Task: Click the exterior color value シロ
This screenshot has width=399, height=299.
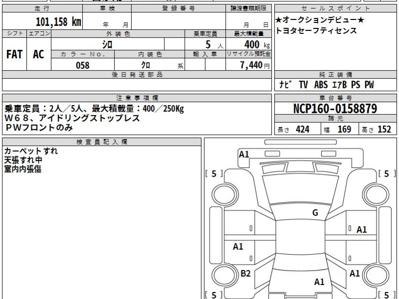Action: coord(107,44)
